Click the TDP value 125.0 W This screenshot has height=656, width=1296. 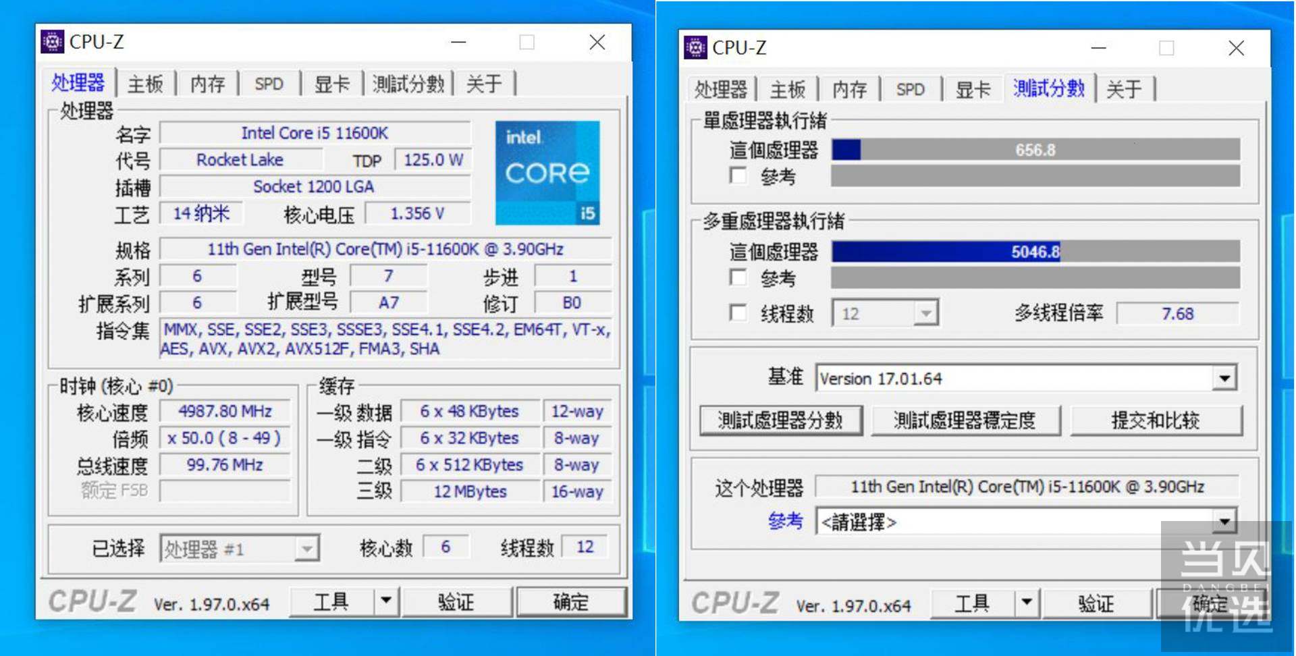click(x=433, y=160)
